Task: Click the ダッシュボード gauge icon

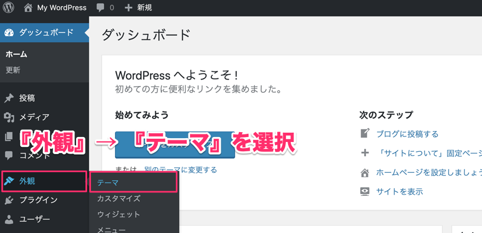Action: coord(9,32)
